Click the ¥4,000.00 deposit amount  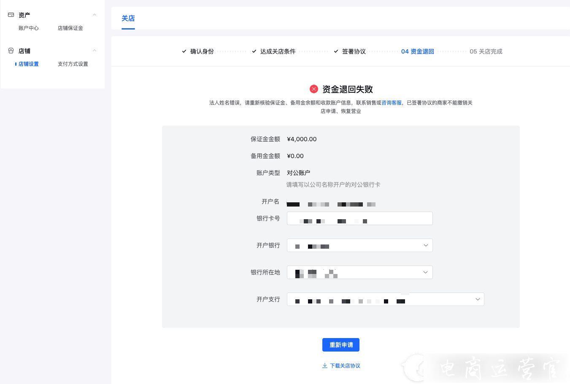click(x=302, y=139)
